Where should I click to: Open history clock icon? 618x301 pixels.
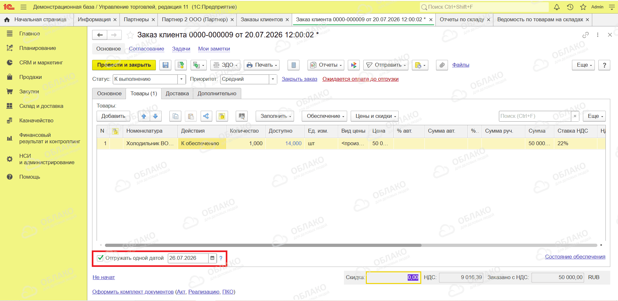point(570,7)
